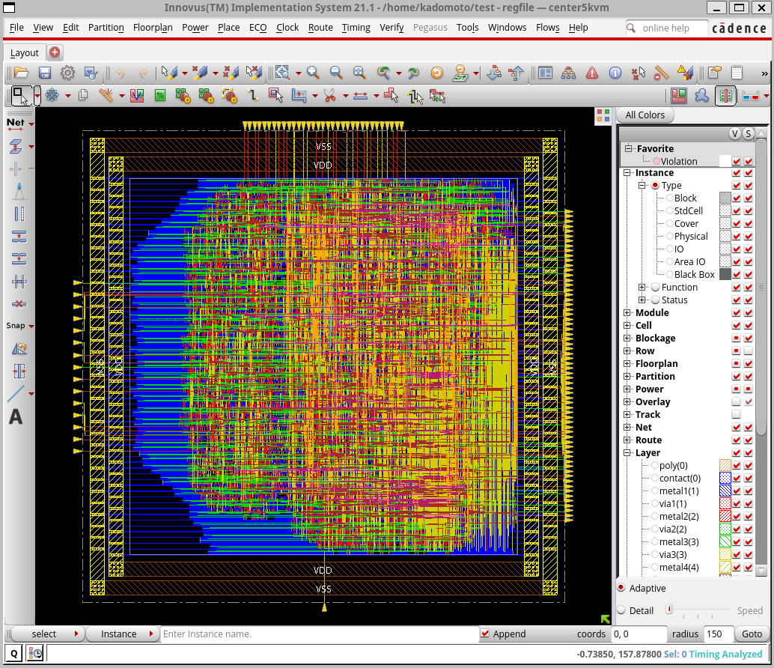Click the hierarchy up arrow icon
Image resolution: width=774 pixels, height=668 pixels.
coord(516,73)
